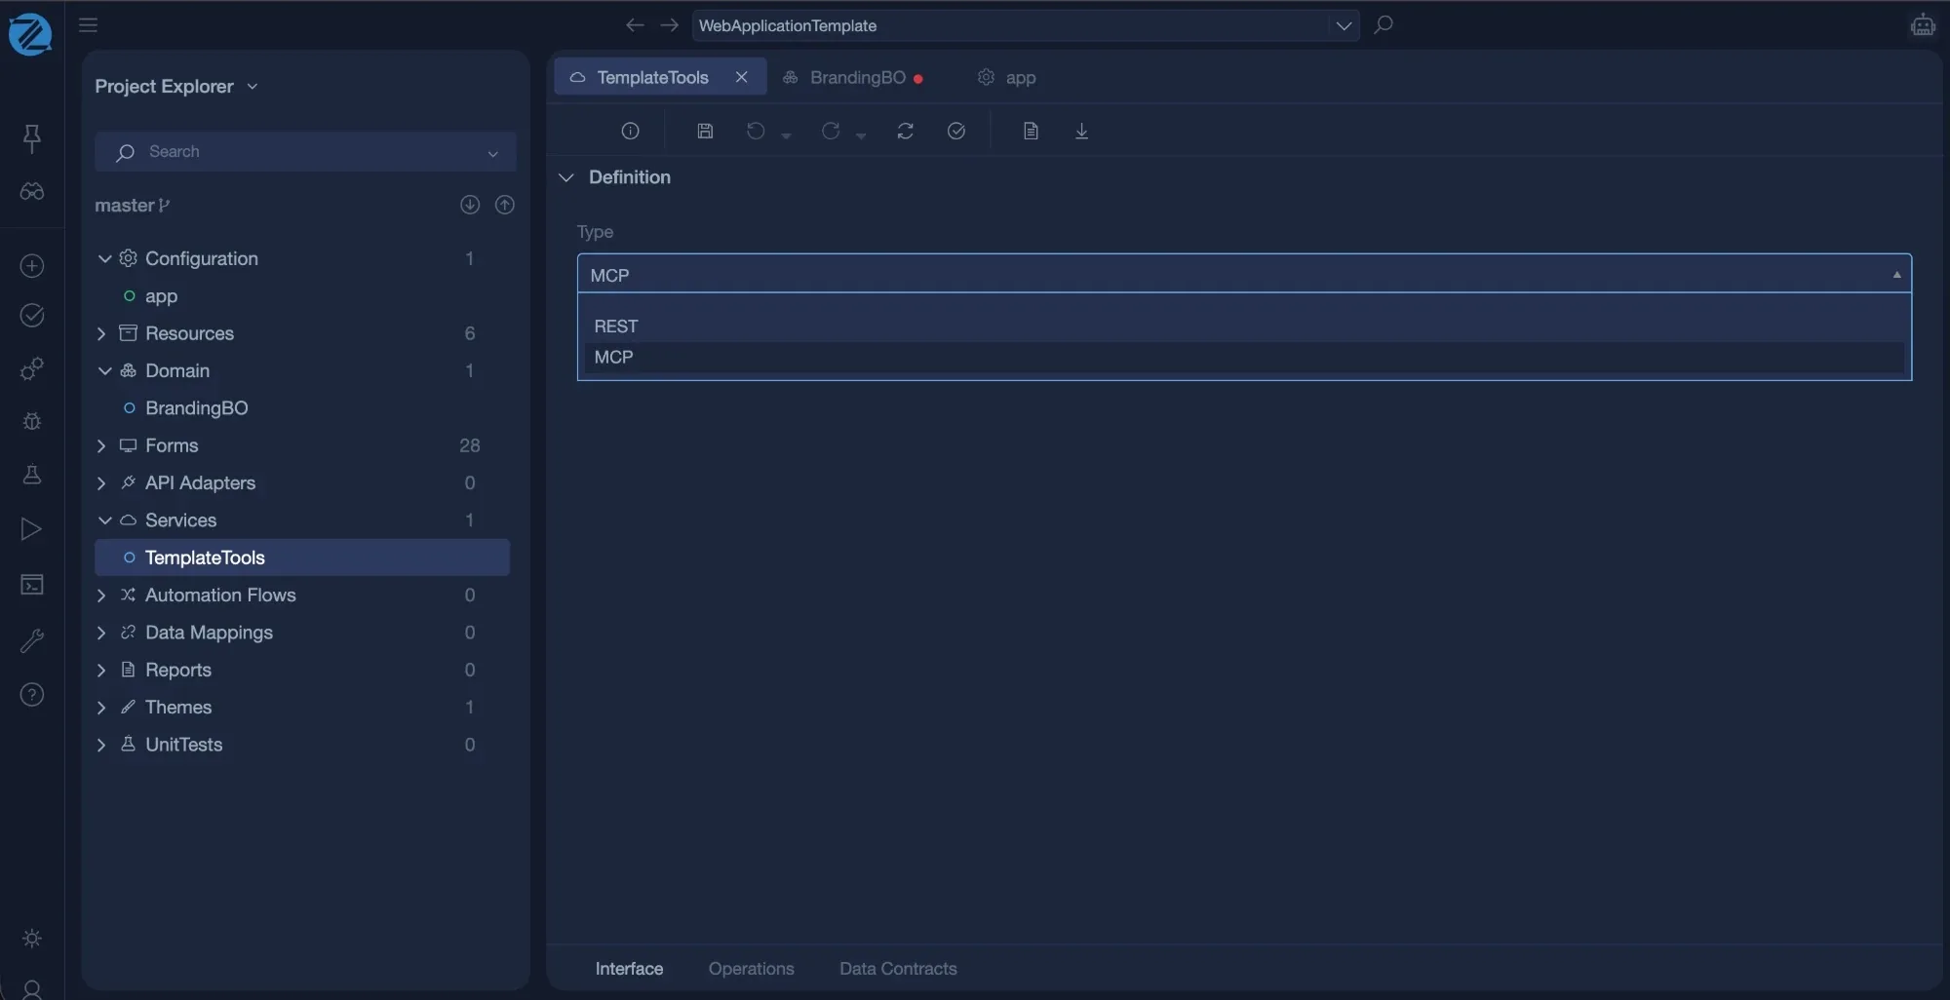The image size is (1950, 1000).
Task: Expand the Forms tree node
Action: point(101,445)
